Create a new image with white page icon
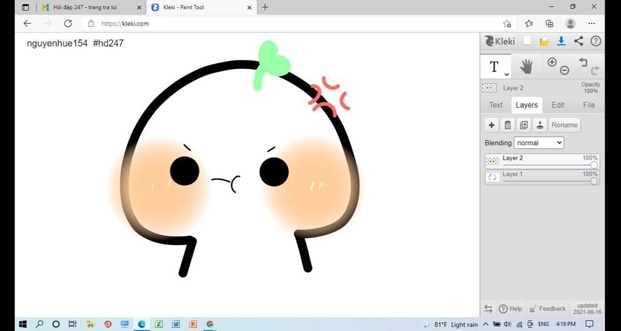The width and height of the screenshot is (621, 331). tap(527, 41)
